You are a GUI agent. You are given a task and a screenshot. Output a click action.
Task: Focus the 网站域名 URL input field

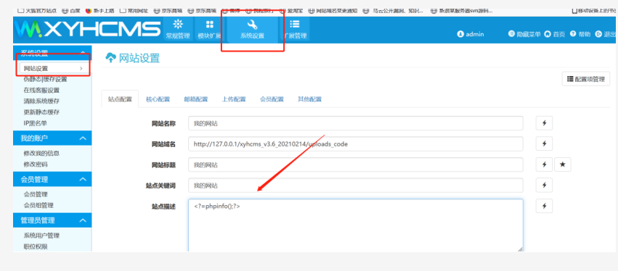pyautogui.click(x=356, y=144)
